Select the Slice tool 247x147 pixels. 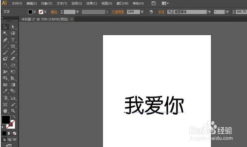click(13, 104)
